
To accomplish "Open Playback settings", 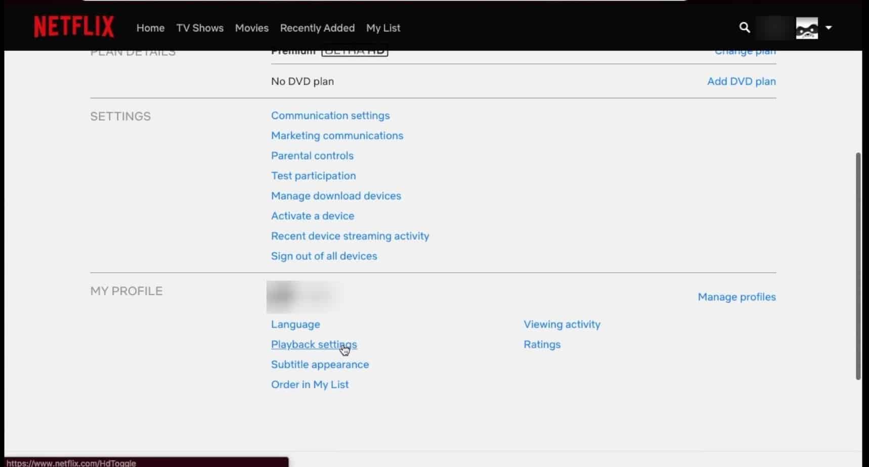I will click(x=314, y=345).
